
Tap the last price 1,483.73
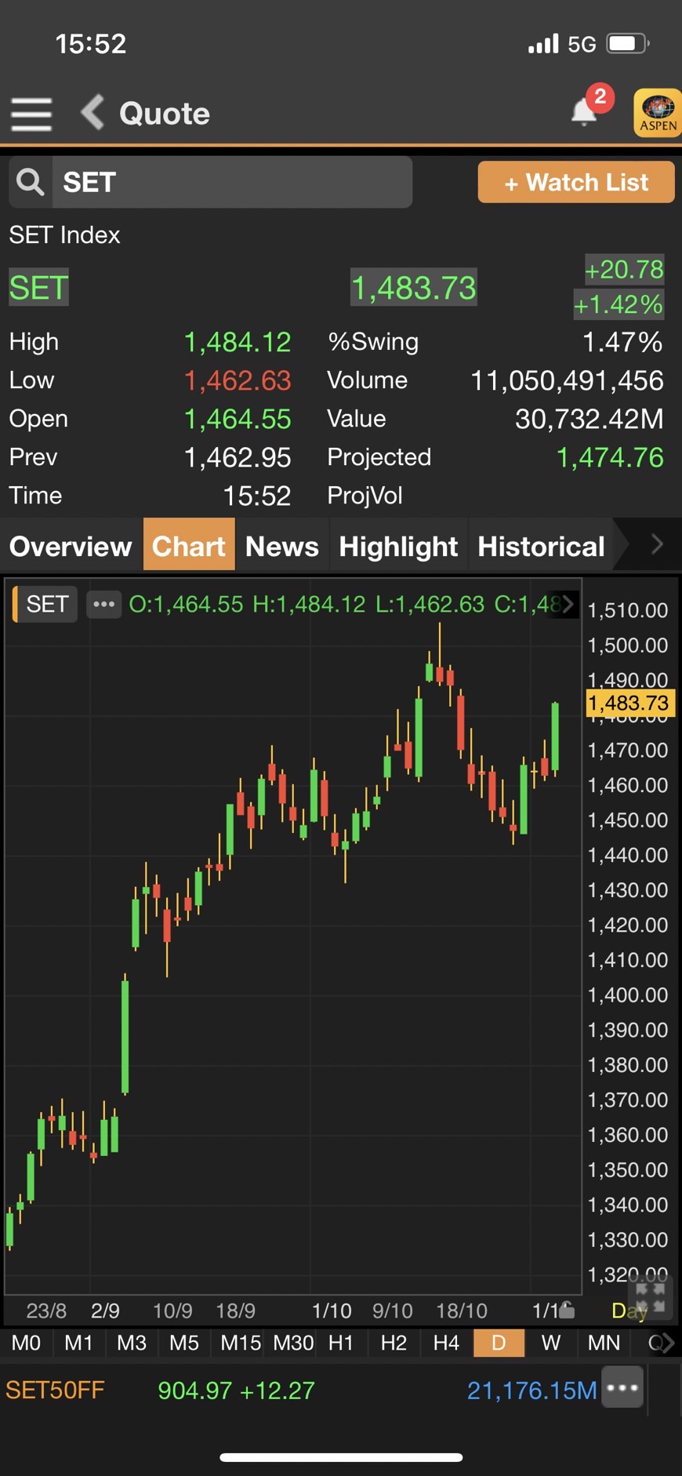point(413,288)
